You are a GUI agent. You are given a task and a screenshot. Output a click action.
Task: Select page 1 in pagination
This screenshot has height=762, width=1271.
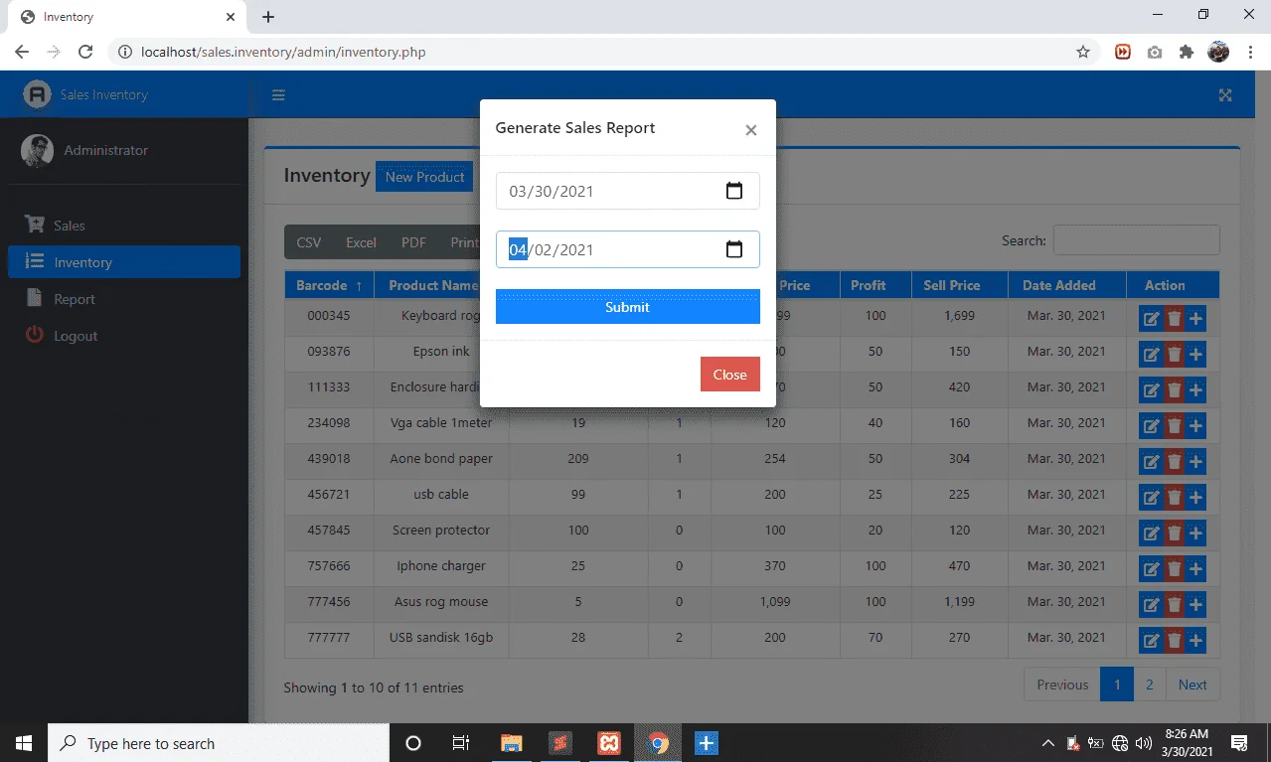(1117, 685)
